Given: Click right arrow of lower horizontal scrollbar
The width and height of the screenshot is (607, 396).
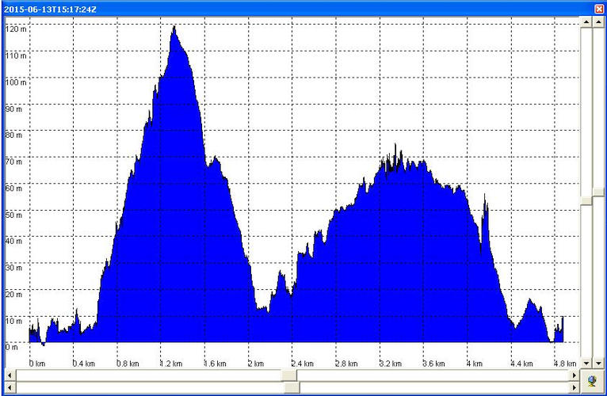Looking at the screenshot, I should pyautogui.click(x=575, y=386).
